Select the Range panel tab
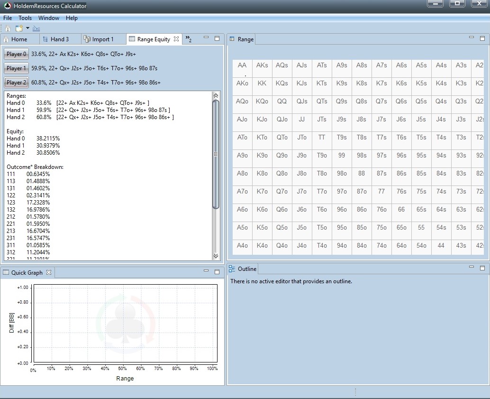 (242, 39)
